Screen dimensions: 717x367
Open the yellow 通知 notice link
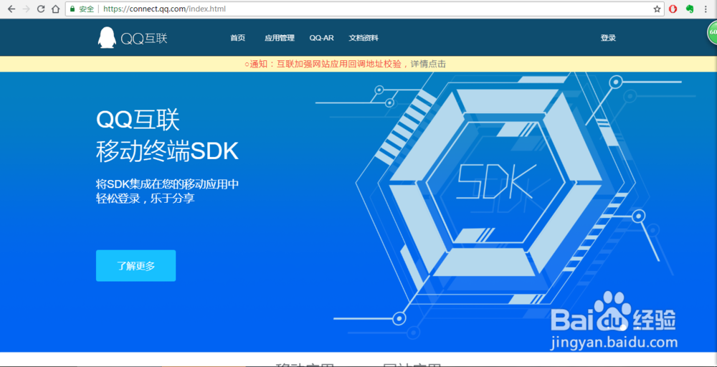(346, 65)
